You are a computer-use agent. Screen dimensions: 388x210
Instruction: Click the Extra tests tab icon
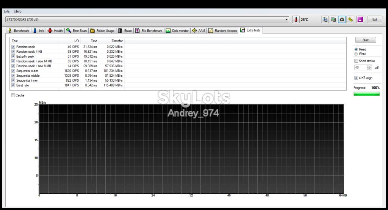coord(242,30)
